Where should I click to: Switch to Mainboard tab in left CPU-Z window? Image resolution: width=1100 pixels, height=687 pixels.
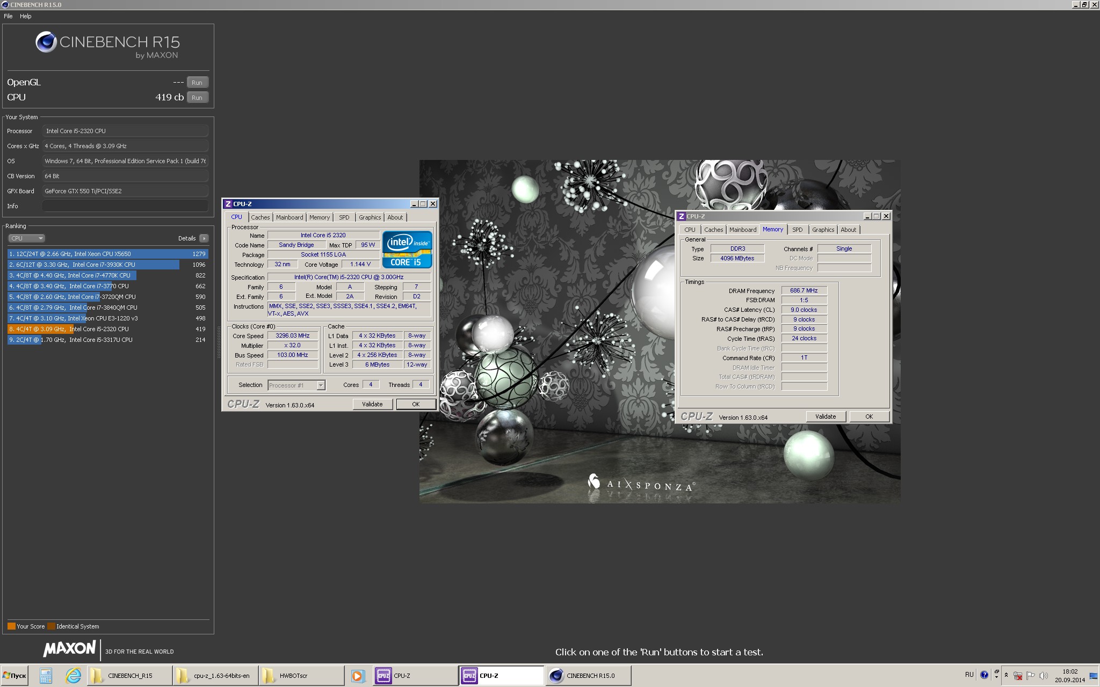[x=290, y=217]
